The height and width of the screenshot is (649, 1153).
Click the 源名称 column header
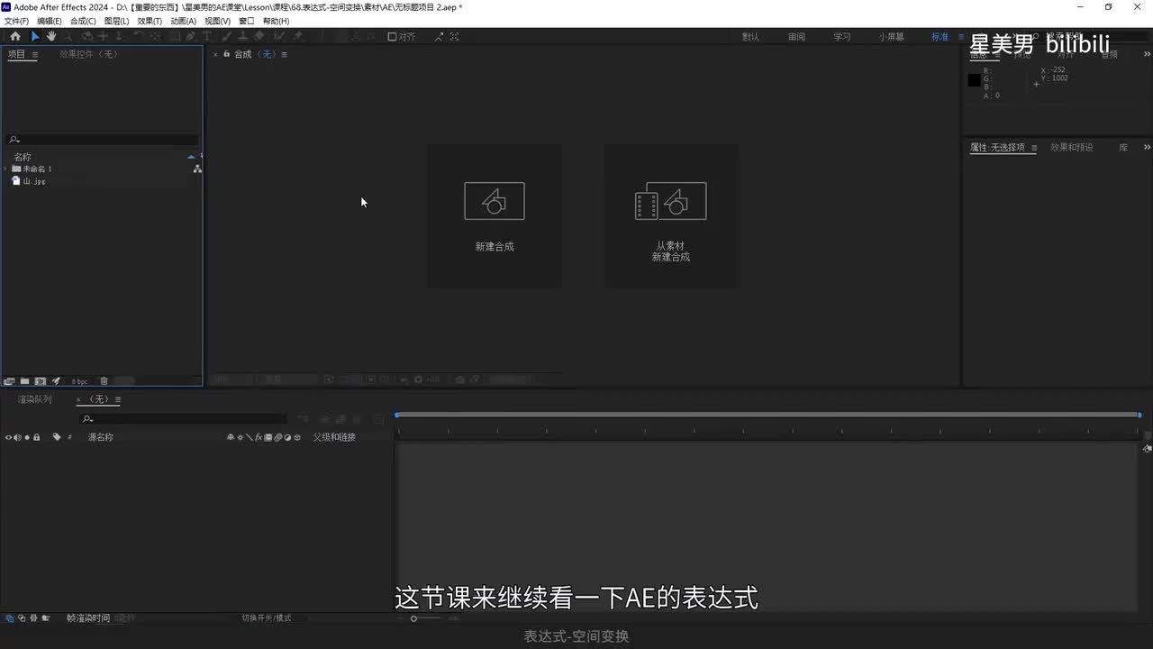click(100, 437)
